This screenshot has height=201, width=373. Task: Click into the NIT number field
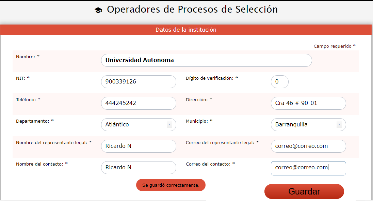pos(139,82)
